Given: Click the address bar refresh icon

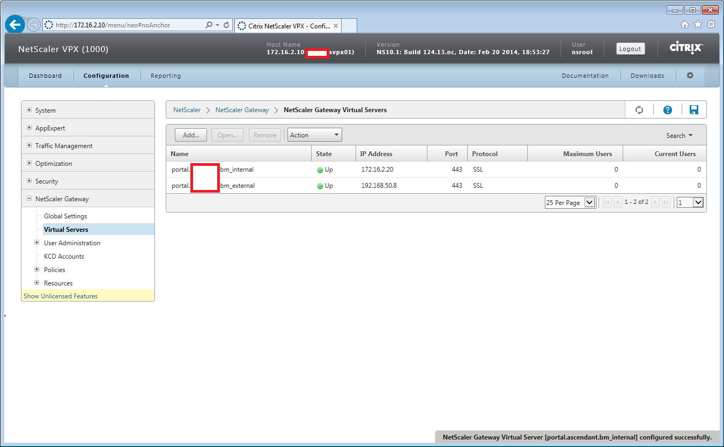Looking at the screenshot, I should (226, 25).
